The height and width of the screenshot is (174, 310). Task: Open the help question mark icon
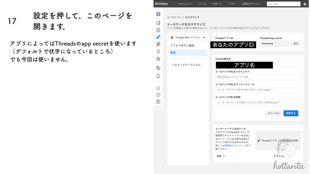158,95
